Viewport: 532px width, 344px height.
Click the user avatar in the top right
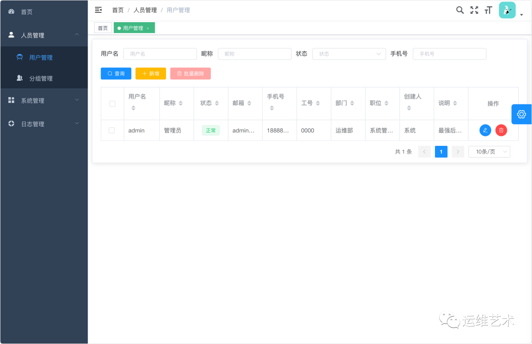[x=507, y=10]
